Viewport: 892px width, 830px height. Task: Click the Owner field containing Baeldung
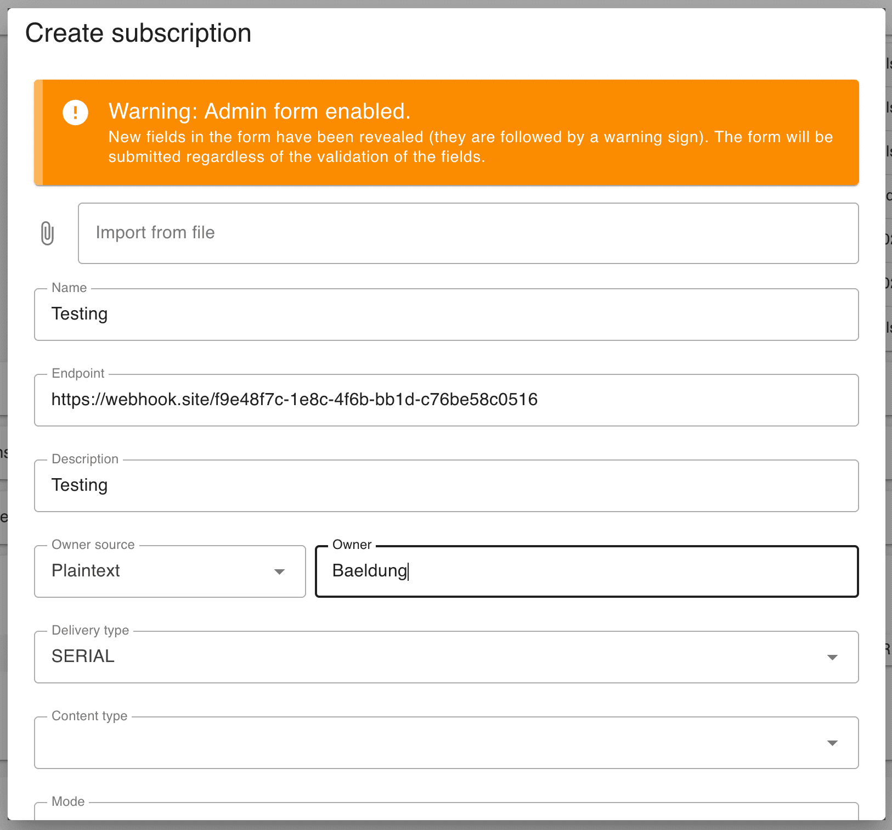[586, 571]
